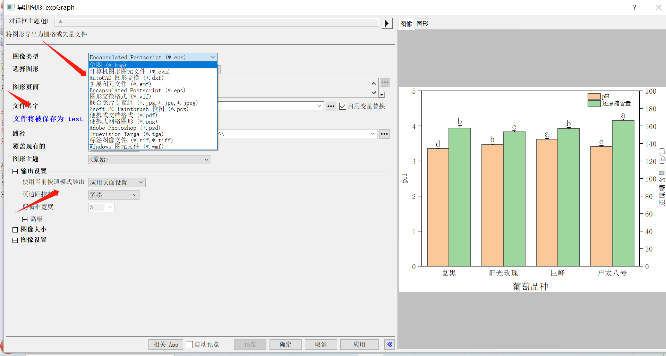666x356 pixels.
Task: Collapse the 输出设置 section
Action: click(15, 171)
